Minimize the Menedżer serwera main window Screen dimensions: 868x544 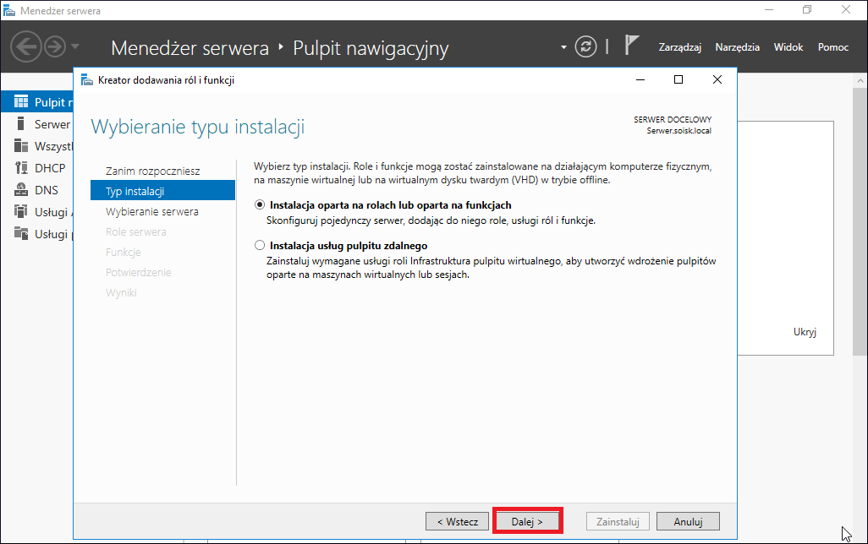pos(769,10)
